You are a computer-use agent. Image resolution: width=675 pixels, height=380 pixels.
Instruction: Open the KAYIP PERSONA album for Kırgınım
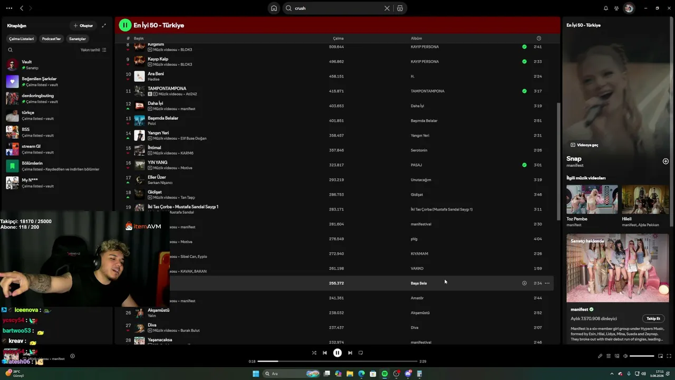(x=425, y=47)
